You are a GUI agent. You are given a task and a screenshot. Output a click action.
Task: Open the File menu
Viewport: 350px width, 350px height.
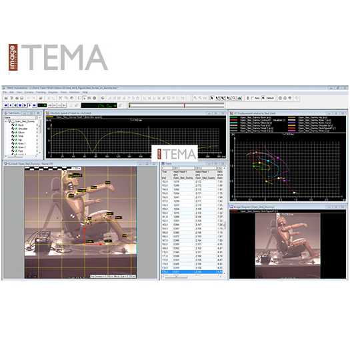coord(5,92)
